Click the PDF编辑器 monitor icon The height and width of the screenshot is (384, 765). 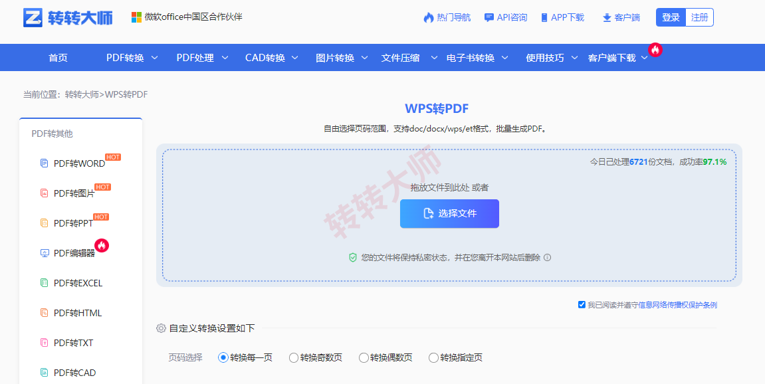pos(45,252)
